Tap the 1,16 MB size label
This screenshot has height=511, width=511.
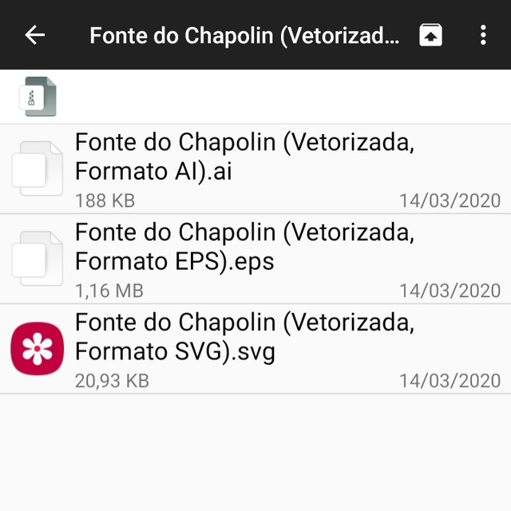point(109,291)
